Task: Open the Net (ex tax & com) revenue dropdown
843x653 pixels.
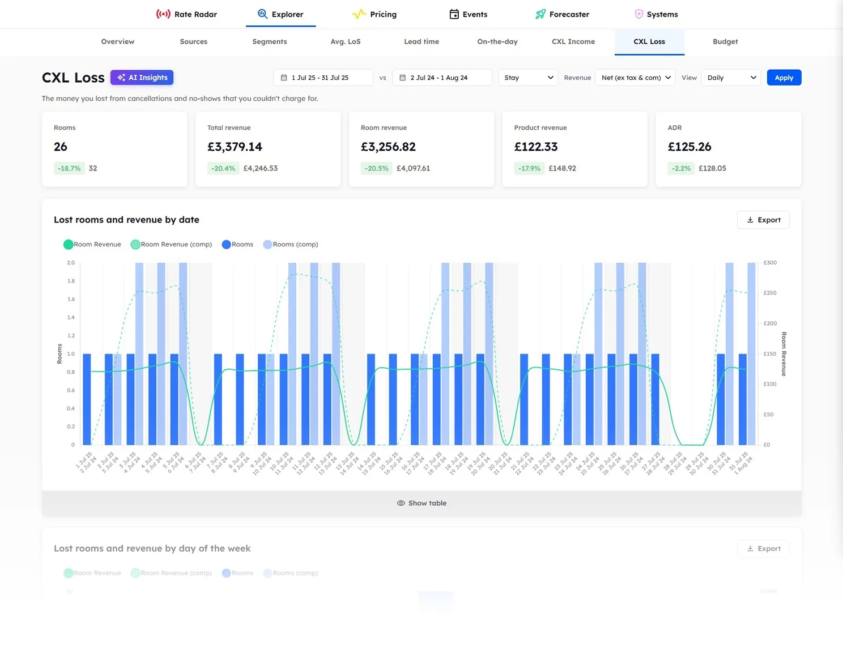Action: point(636,78)
